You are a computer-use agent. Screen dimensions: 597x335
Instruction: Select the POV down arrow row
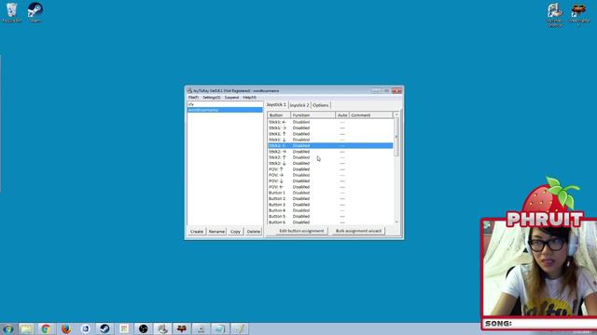pos(330,181)
